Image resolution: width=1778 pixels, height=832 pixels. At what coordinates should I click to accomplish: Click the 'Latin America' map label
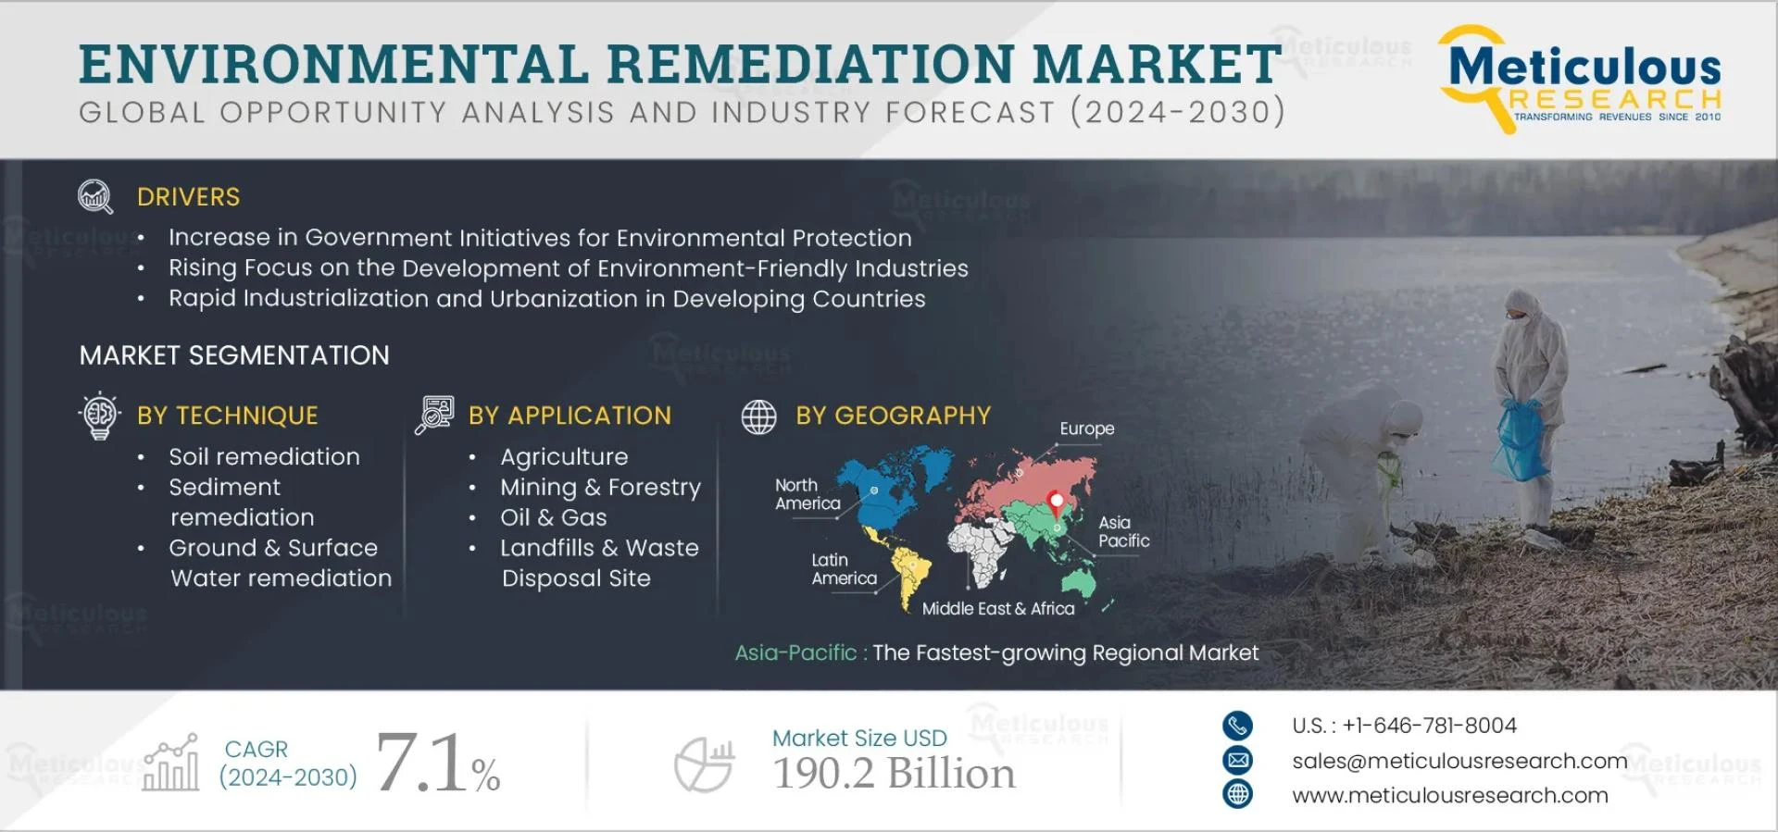point(844,569)
